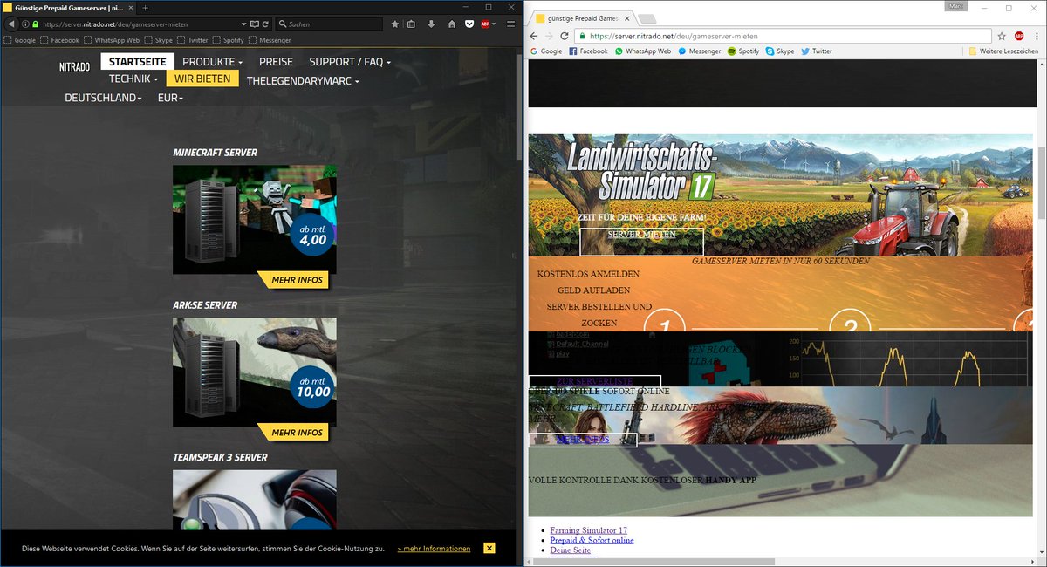The width and height of the screenshot is (1047, 567).
Task: Open the Firefox downloads arrow
Action: click(x=432, y=24)
